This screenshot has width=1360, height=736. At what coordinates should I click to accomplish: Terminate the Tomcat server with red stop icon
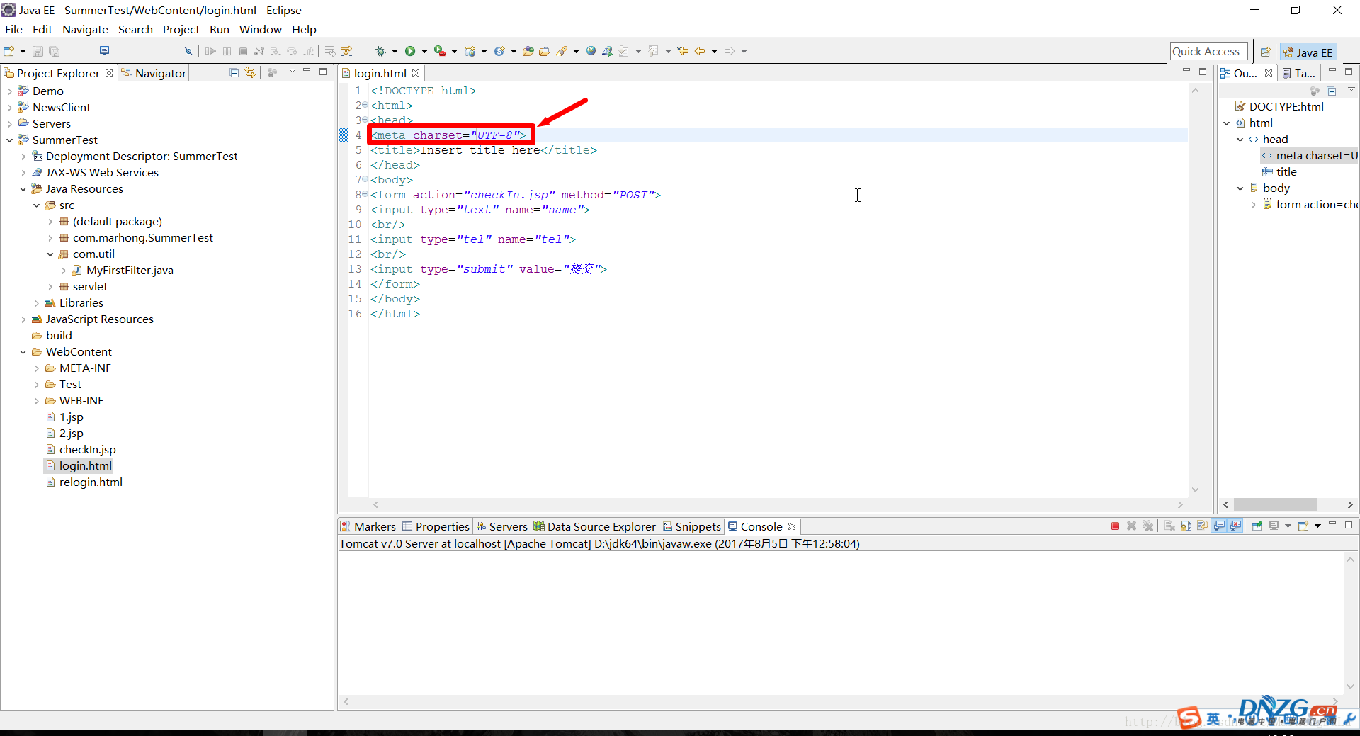(1115, 526)
